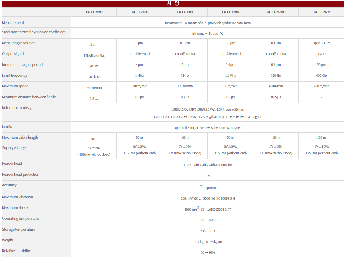Click the '20 ··· 80%' relative humidity value
Viewport: 346px width, 258px height.
tap(208, 252)
